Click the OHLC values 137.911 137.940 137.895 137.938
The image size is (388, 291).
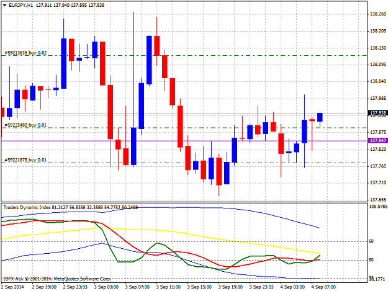(70, 5)
